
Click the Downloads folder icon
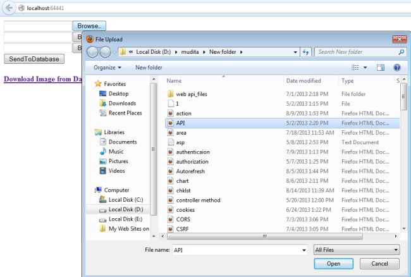[102, 103]
